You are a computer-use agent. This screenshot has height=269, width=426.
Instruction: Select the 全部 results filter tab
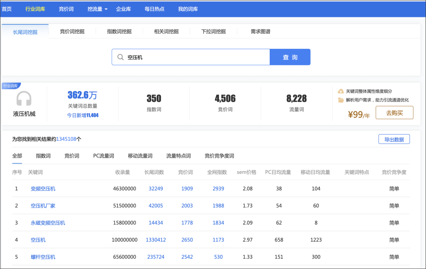coord(17,156)
